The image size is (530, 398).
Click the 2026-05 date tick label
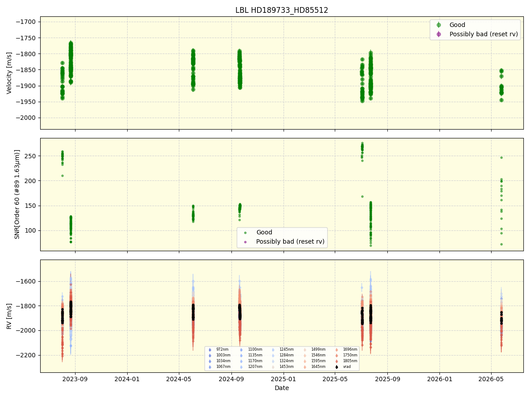491,379
